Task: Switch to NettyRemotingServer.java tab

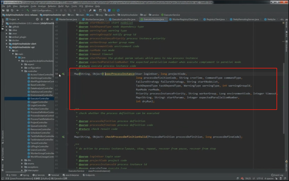Action: pos(246,19)
